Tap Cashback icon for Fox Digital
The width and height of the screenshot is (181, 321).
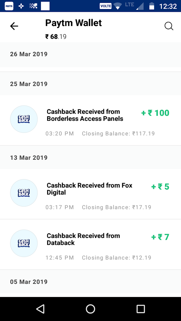pyautogui.click(x=24, y=193)
